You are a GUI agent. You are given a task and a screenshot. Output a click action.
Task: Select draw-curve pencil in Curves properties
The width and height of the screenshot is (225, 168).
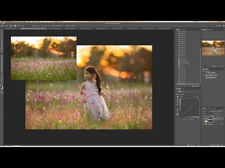pos(178,109)
